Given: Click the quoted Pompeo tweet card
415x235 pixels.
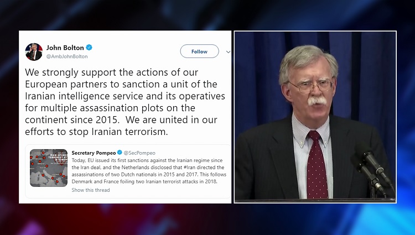Looking at the screenshot, I should (x=128, y=171).
